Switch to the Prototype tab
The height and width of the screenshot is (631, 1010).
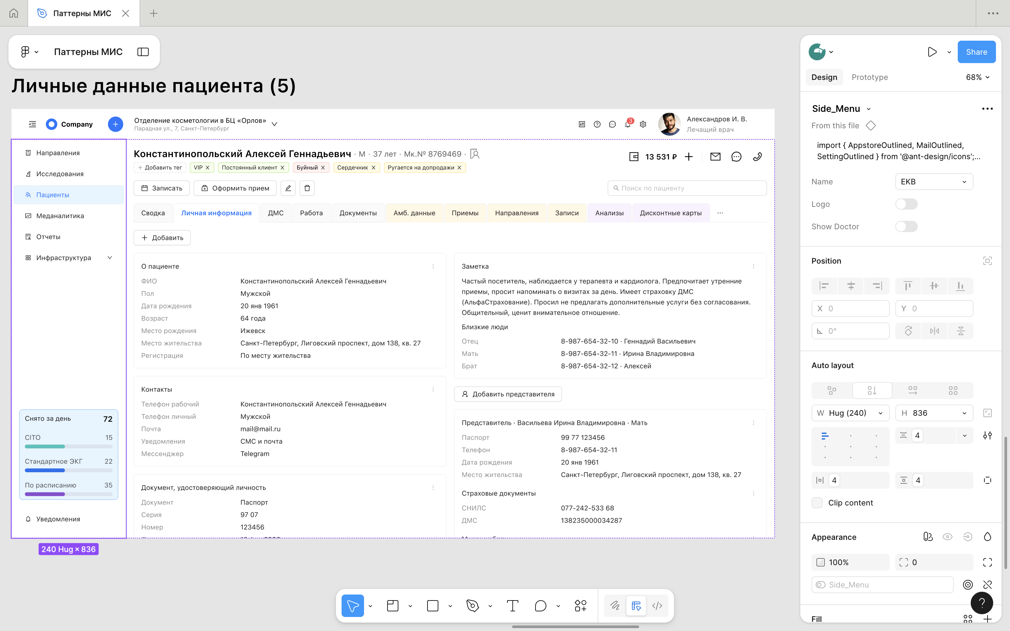point(869,77)
